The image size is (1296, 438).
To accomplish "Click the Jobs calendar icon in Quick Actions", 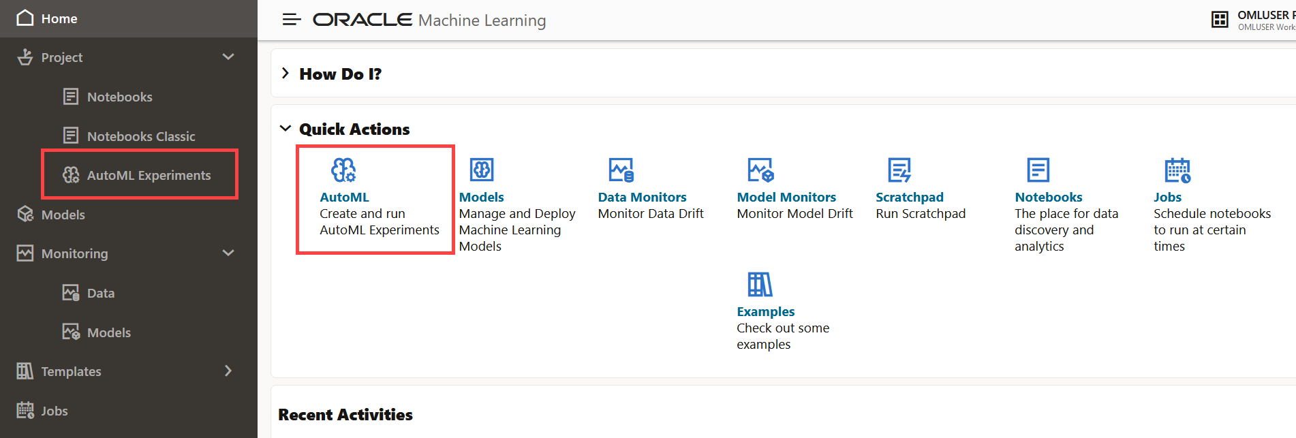I will 1177,170.
